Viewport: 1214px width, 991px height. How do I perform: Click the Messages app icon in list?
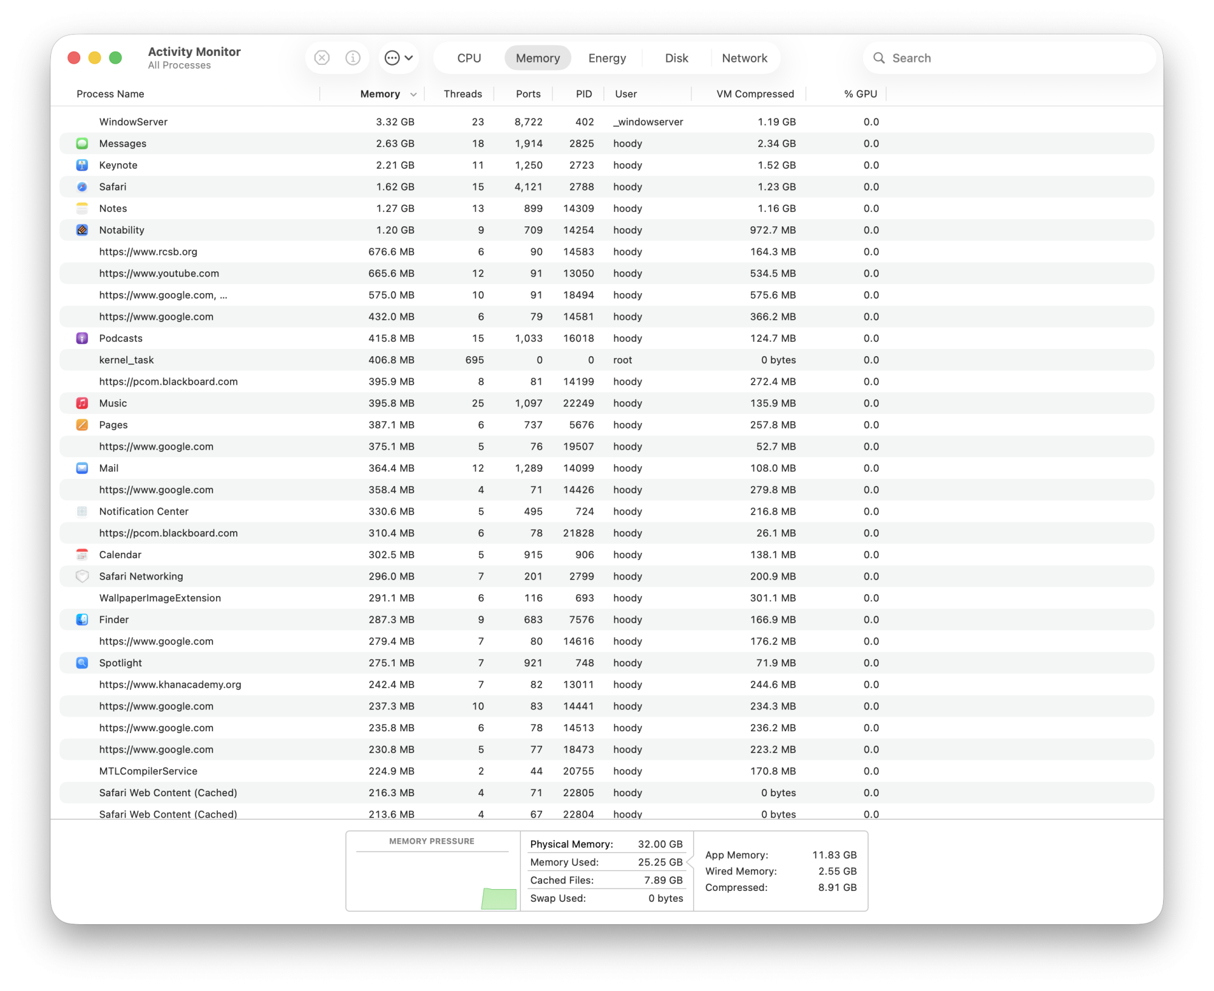[x=82, y=143]
